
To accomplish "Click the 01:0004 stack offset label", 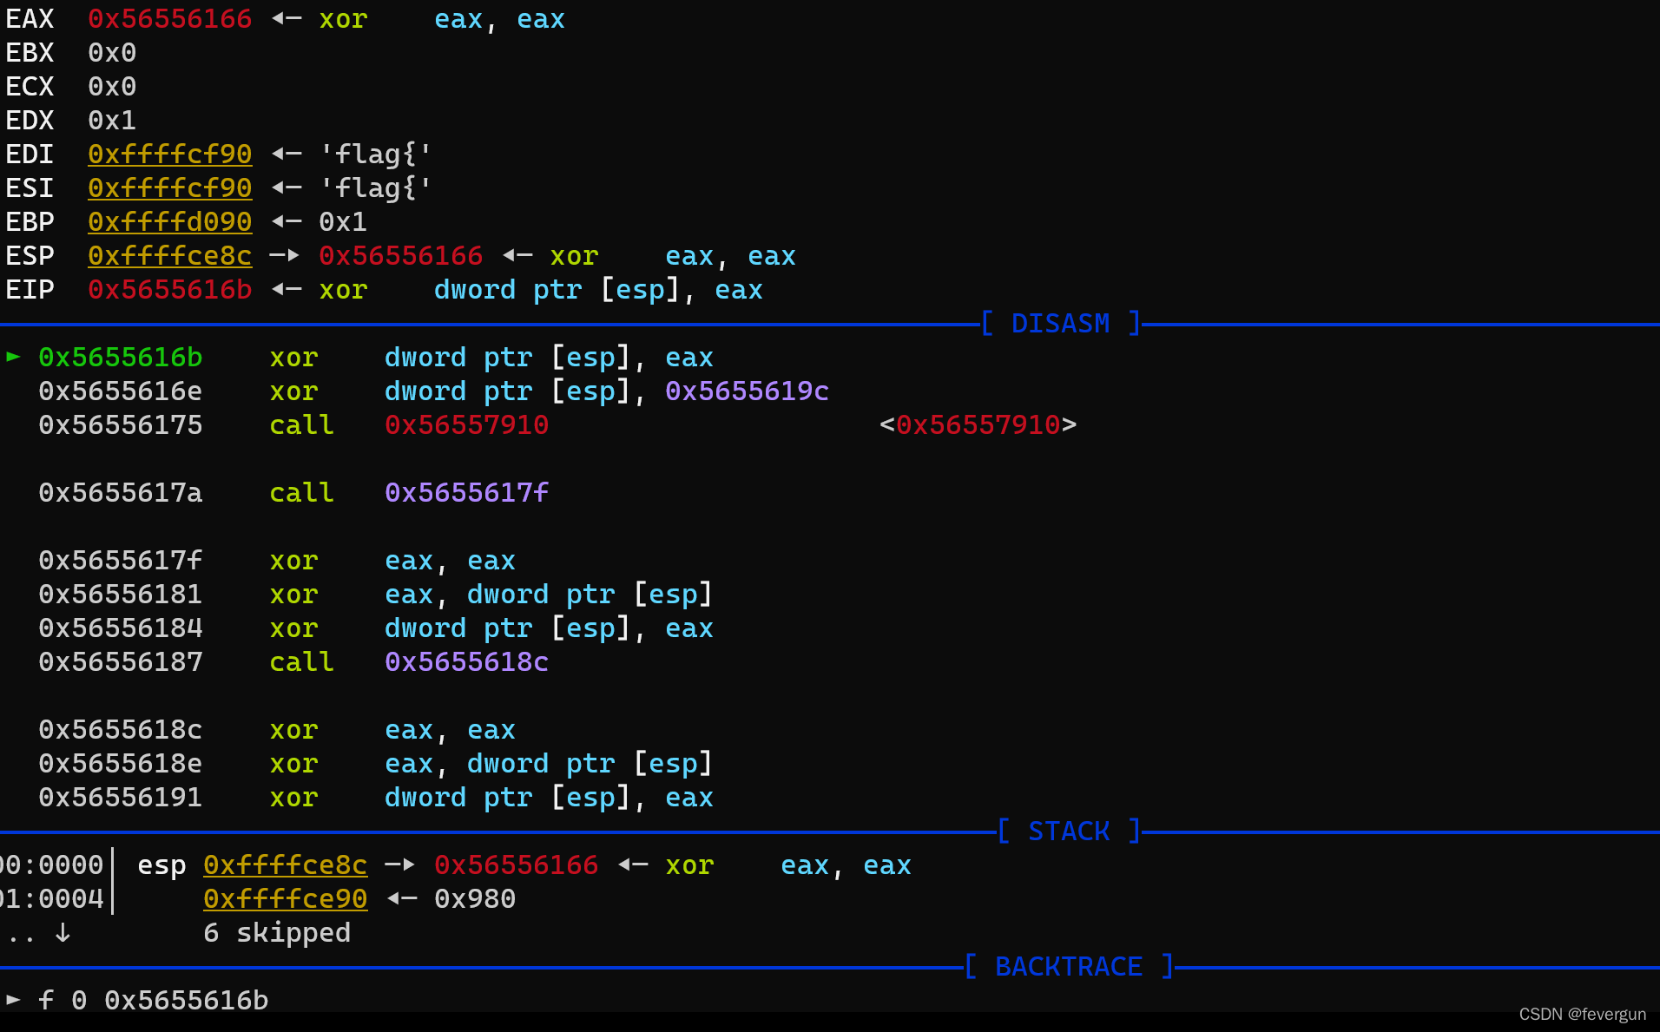I will pos(52,899).
